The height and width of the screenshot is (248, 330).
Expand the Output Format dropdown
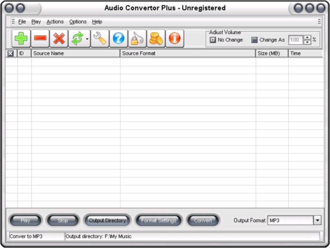[317, 221]
